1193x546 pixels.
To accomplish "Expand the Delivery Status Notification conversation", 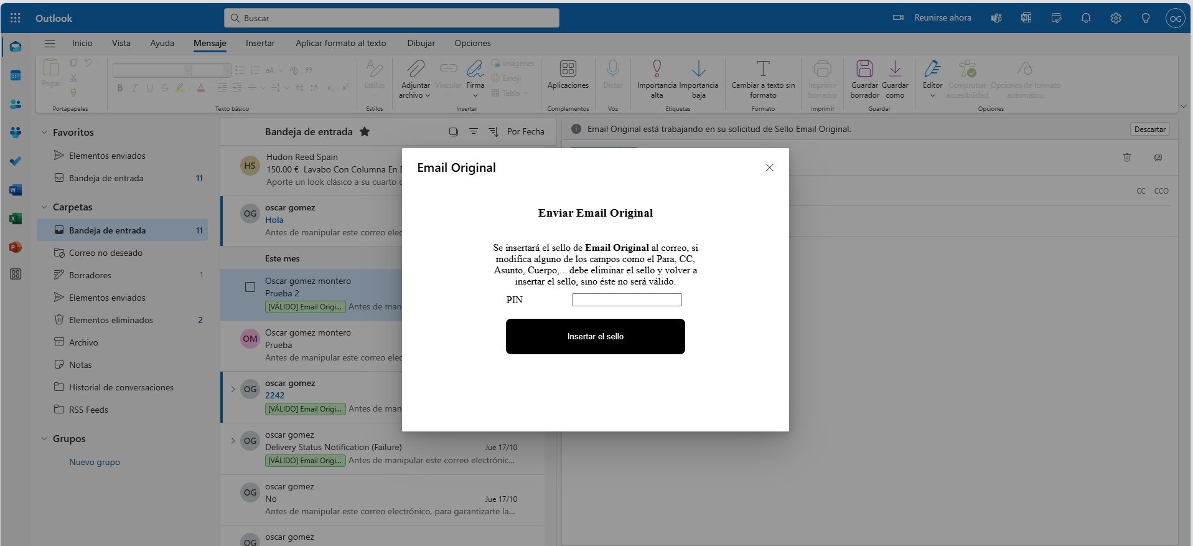I will coord(233,441).
